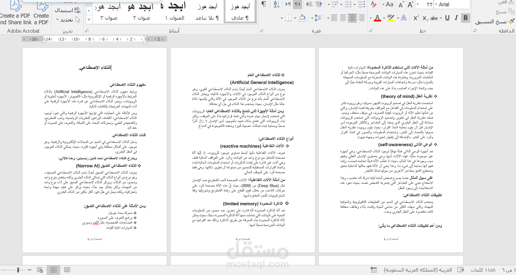
Task: Toggle superscript formatting
Action: pyautogui.click(x=417, y=18)
